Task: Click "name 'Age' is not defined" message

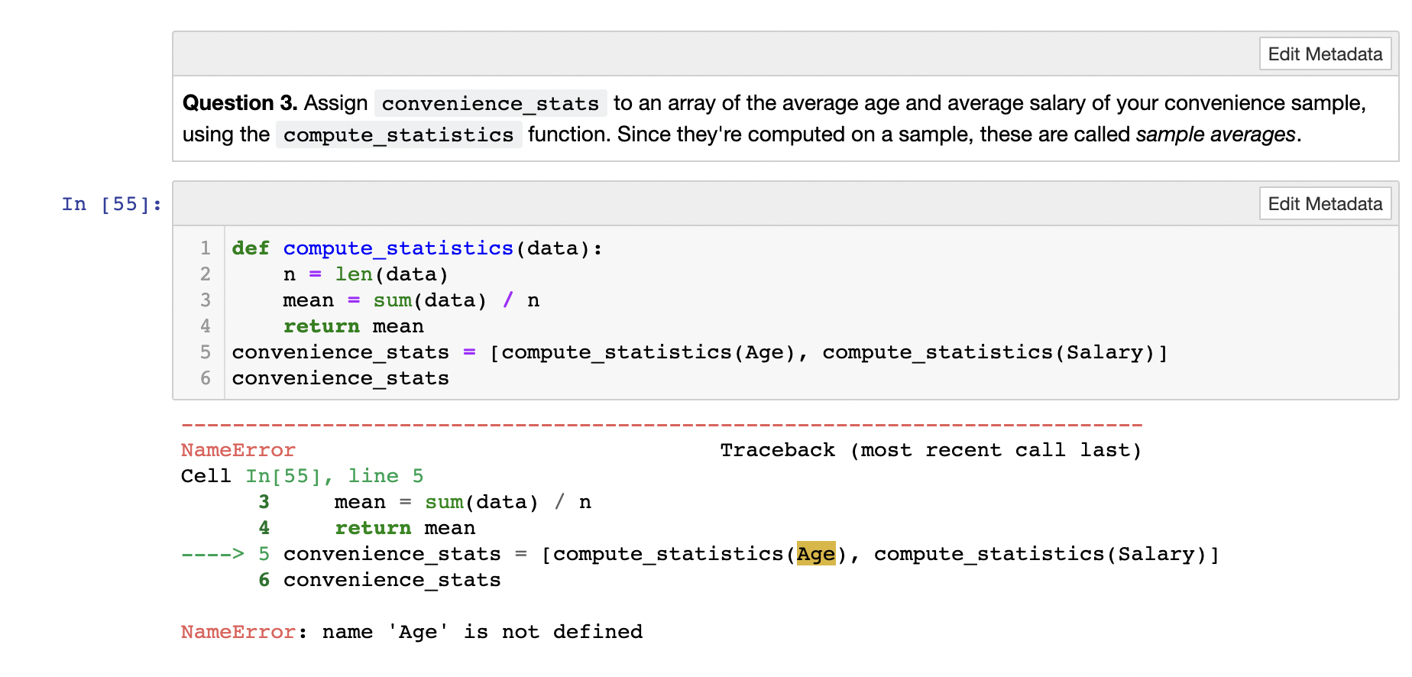Action: click(482, 632)
